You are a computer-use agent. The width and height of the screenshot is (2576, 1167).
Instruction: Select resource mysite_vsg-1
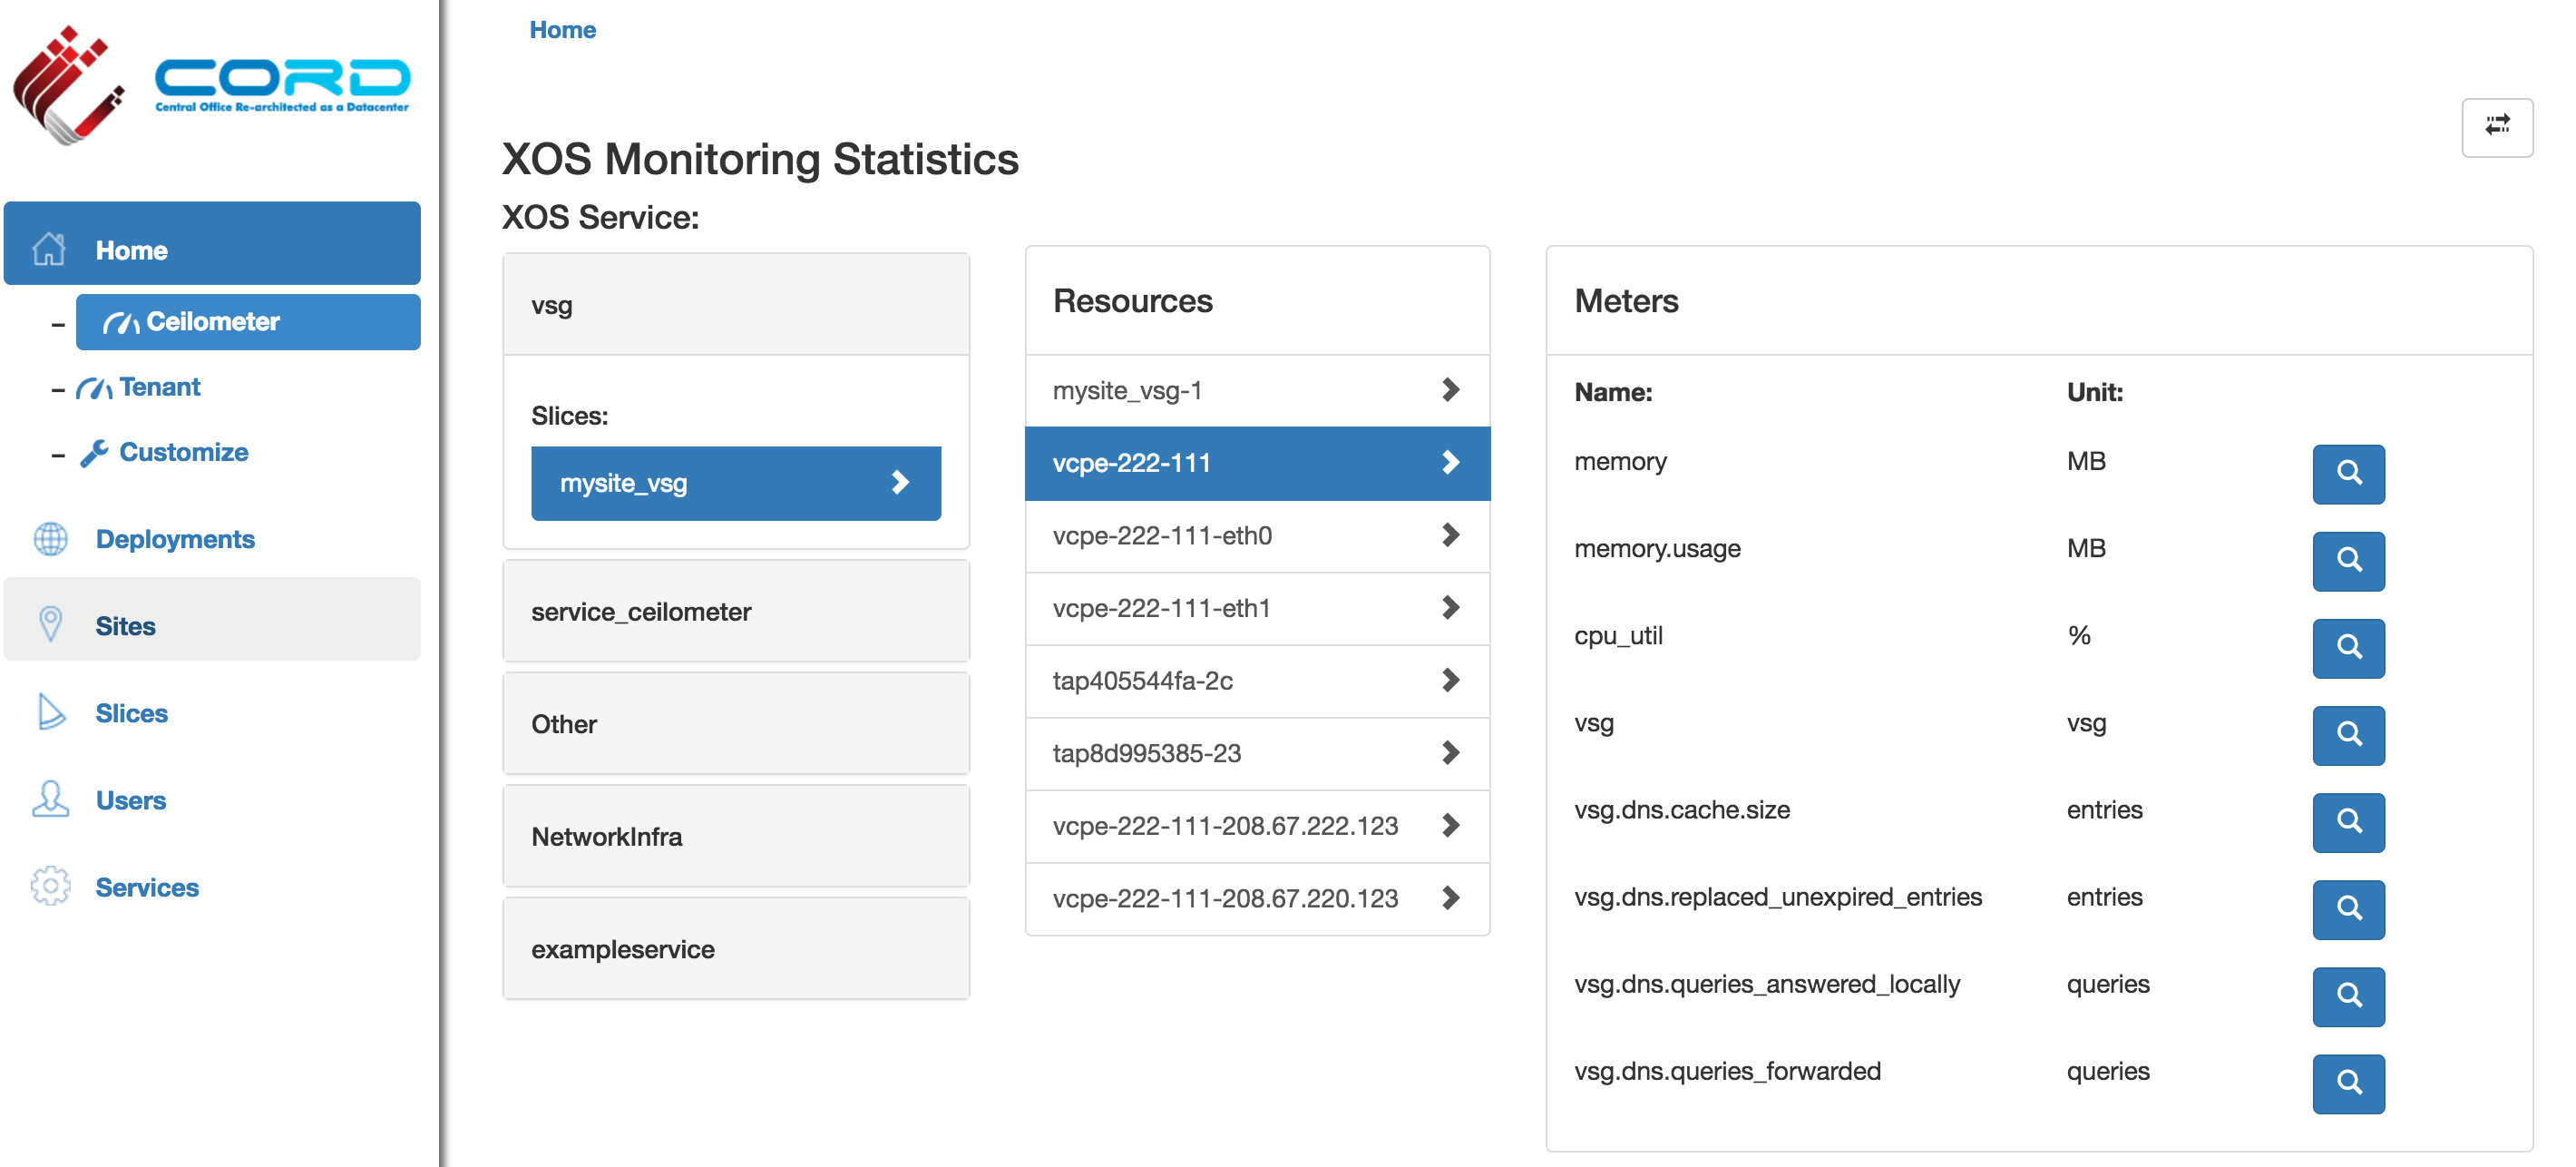click(x=1258, y=390)
